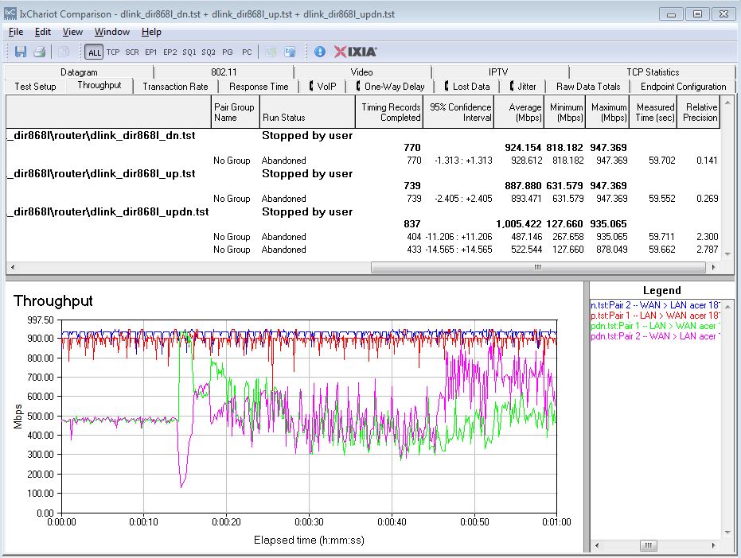741x558 pixels.
Task: Click the average value 928.612 cell
Action: [x=526, y=161]
